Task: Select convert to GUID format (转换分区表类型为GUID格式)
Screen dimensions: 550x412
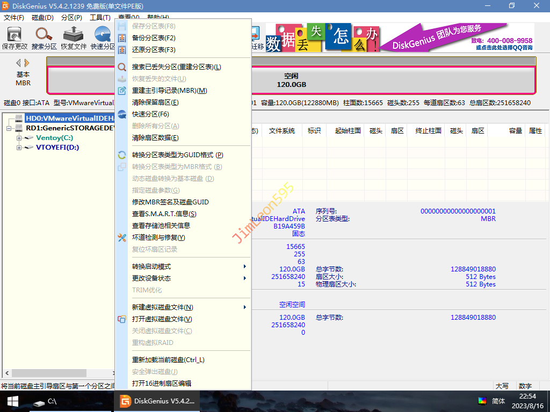Action: point(177,155)
